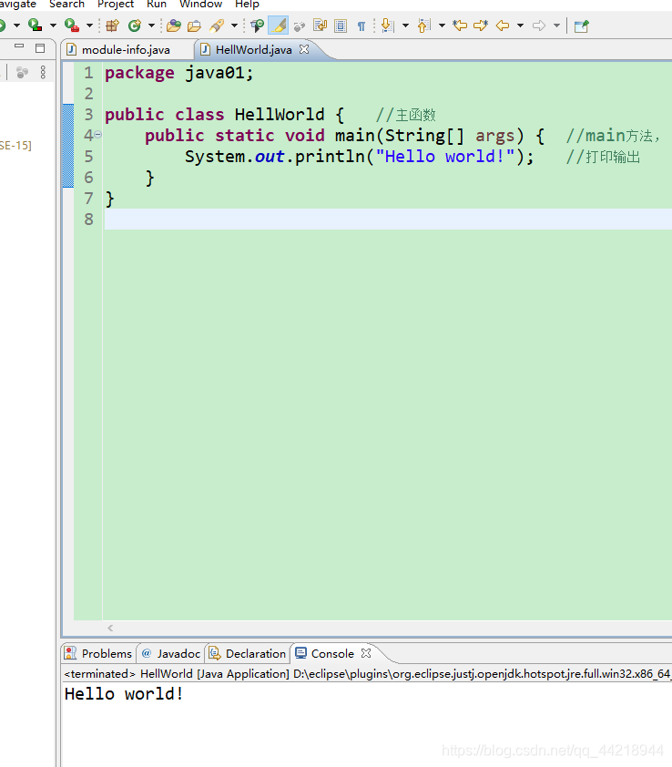672x767 pixels.
Task: Maximize the left side view panel
Action: click(40, 48)
